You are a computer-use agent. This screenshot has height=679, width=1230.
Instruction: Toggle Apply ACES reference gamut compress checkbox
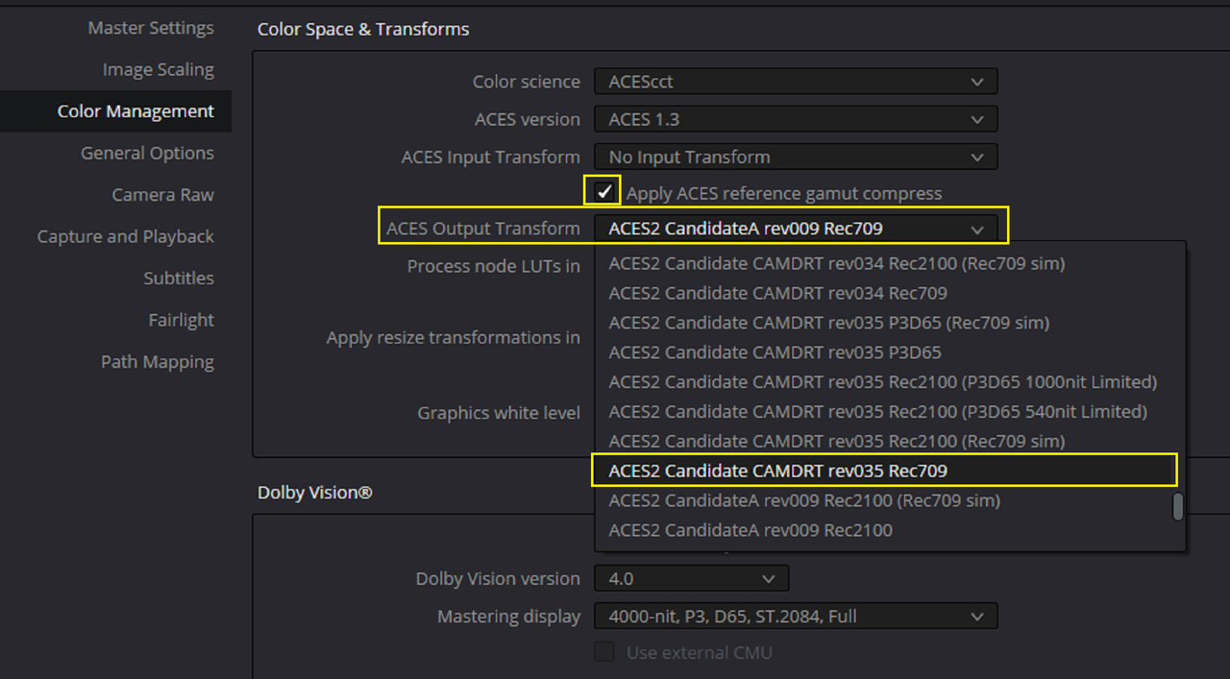603,192
